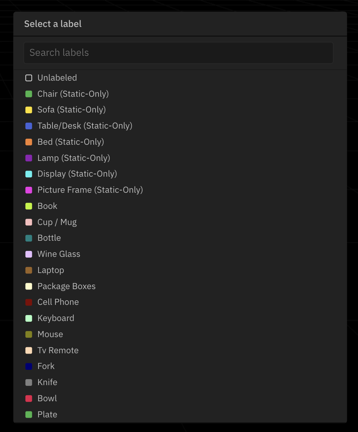Click the cyan Display color swatch
The height and width of the screenshot is (432, 358).
[29, 174]
